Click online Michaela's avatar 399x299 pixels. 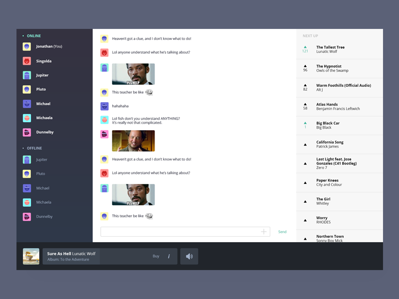[27, 118]
